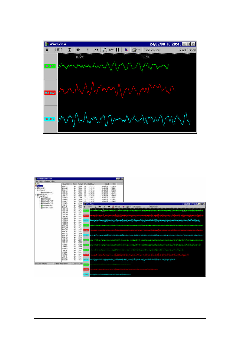Image resolution: width=240 pixels, height=340 pixels.
Task: Sort by End Time column header
Action: (91, 184)
